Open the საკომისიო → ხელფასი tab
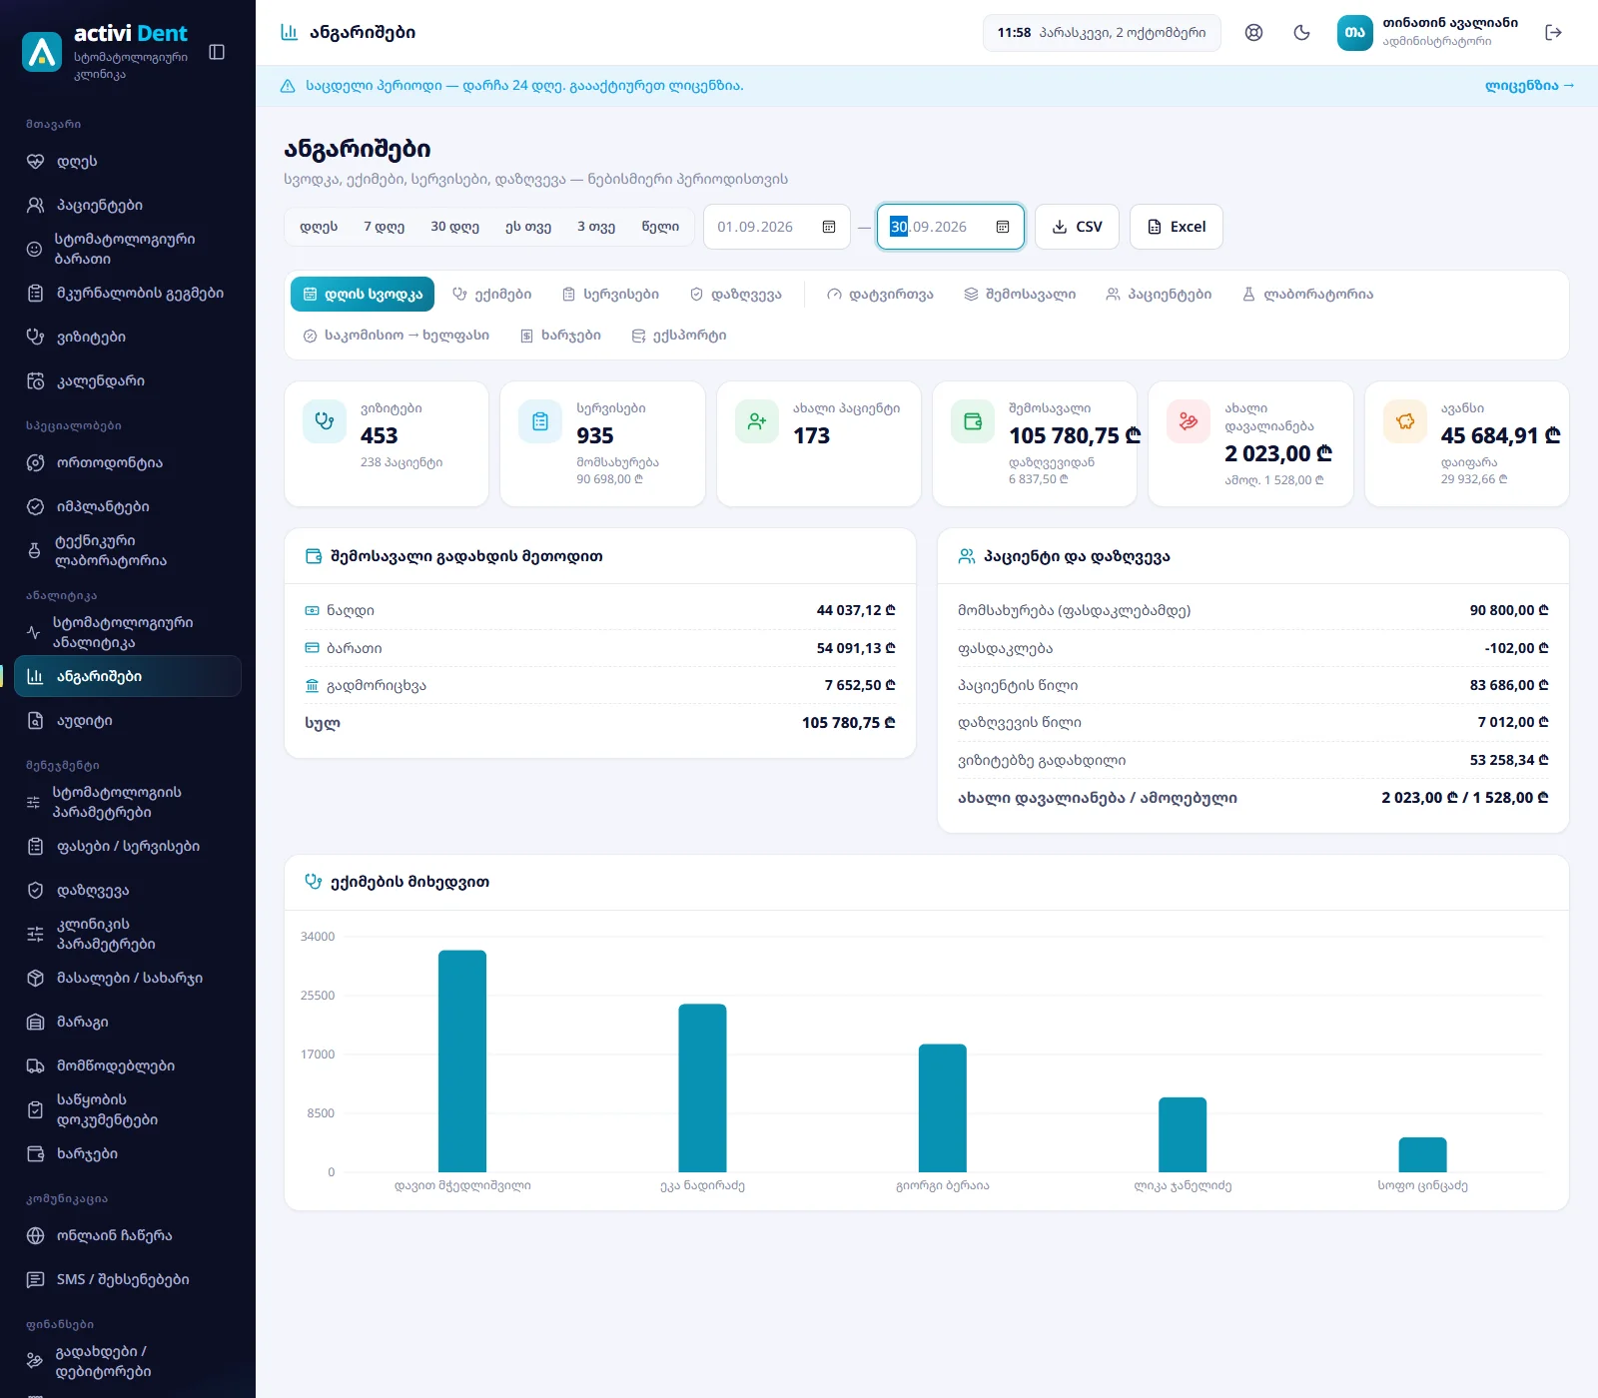This screenshot has height=1398, width=1598. pos(397,336)
